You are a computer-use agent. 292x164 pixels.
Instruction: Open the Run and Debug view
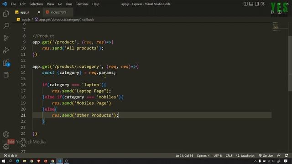click(6, 51)
